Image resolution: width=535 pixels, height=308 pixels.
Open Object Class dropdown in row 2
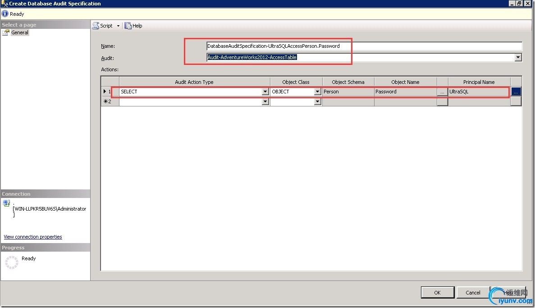coord(317,101)
